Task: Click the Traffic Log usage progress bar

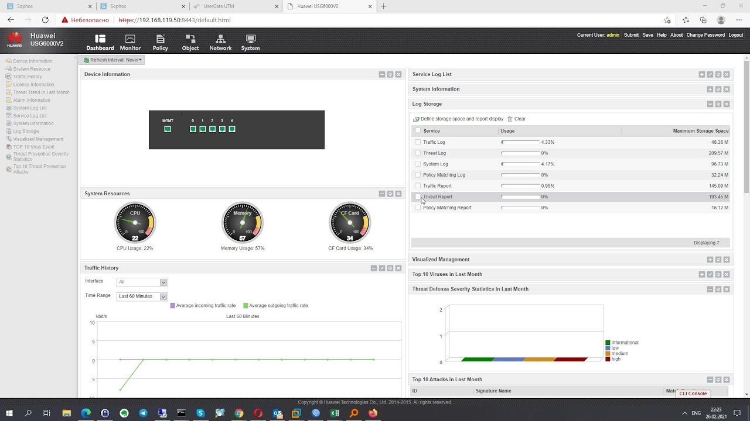Action: 520,142
